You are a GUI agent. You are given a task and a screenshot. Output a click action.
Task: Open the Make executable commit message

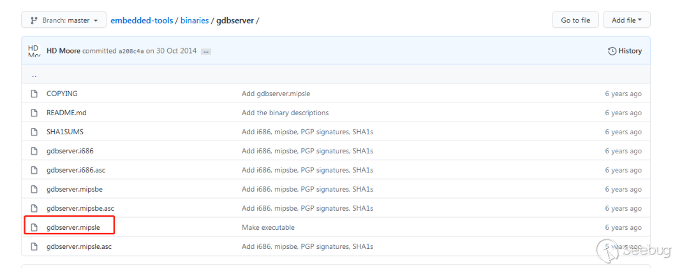pos(268,227)
